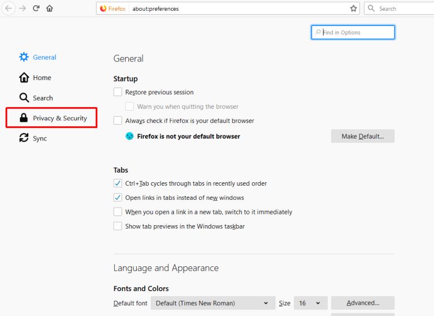Click the Privacy & Security lock icon
This screenshot has width=434, height=316.
[x=24, y=118]
